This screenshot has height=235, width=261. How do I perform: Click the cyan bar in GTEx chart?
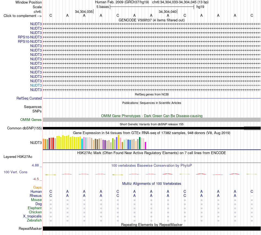click(x=82, y=144)
